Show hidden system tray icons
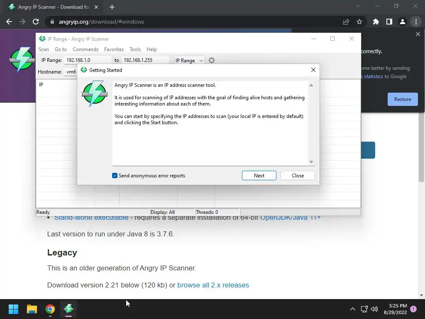Viewport: 425px width, 319px height. point(353,309)
